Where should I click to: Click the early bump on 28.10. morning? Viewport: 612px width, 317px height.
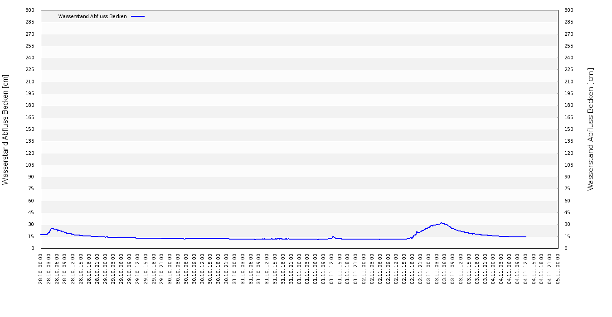pos(52,229)
